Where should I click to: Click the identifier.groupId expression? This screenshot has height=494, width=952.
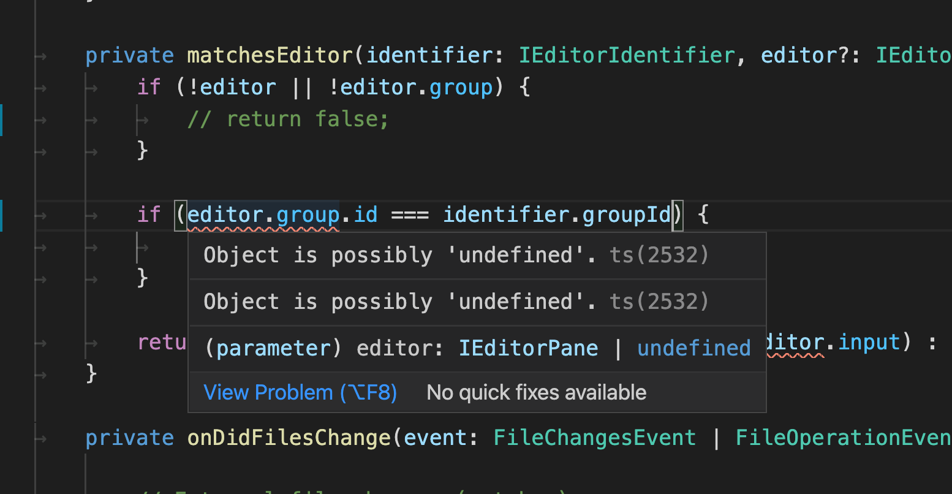(x=556, y=215)
